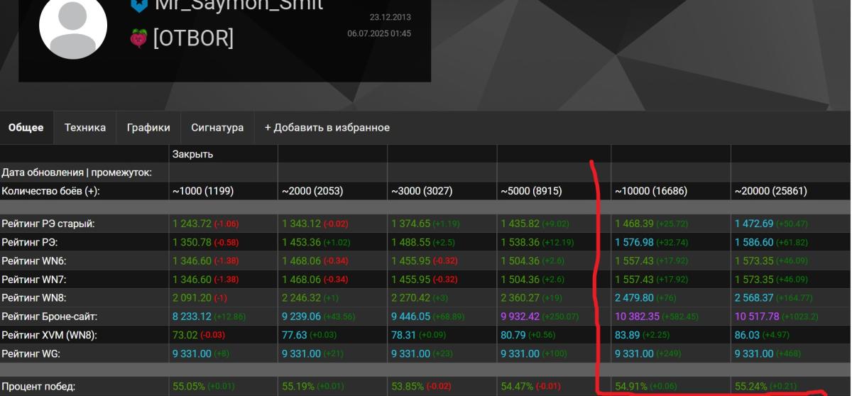
Task: Click Дата обновления | промежуток label
Action: click(x=76, y=172)
